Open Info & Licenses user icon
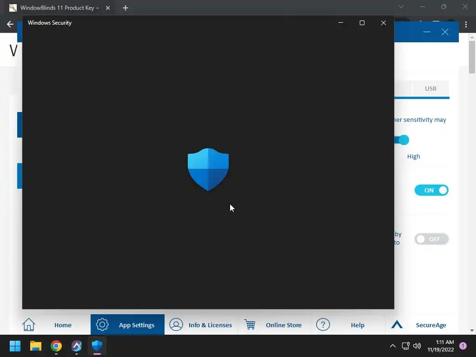 (176, 324)
